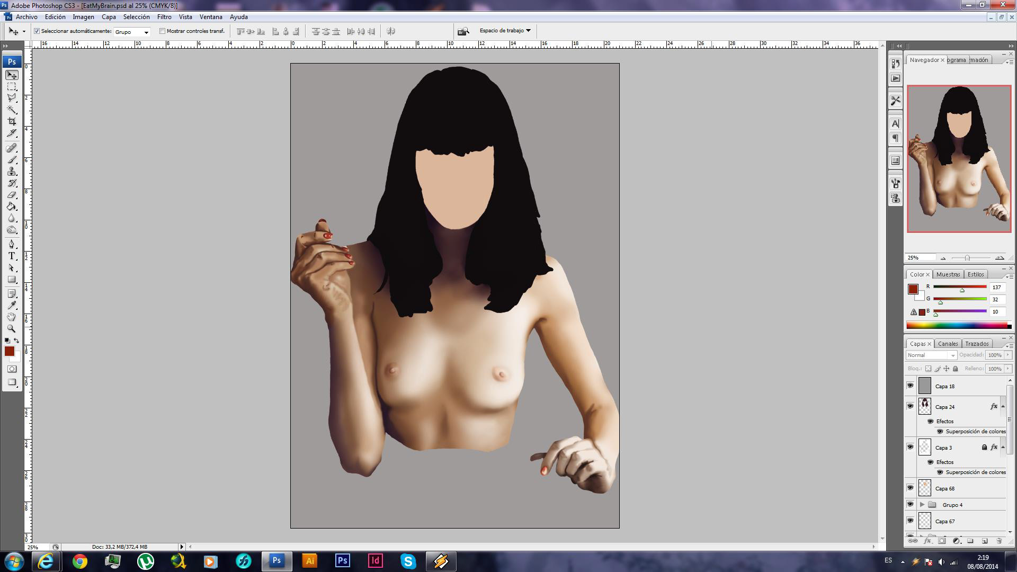Viewport: 1017px width, 572px height.
Task: Select the Horizontal Type tool
Action: 12,256
